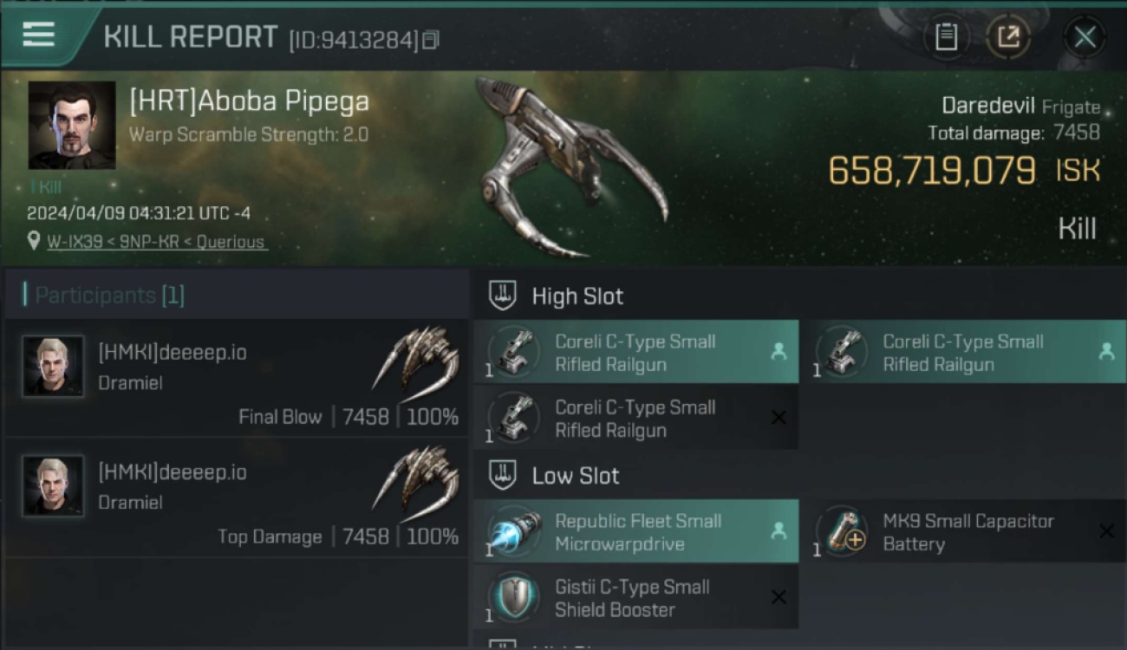1127x650 pixels.
Task: Click the Gistii C-Type Shield Booster icon
Action: click(515, 596)
